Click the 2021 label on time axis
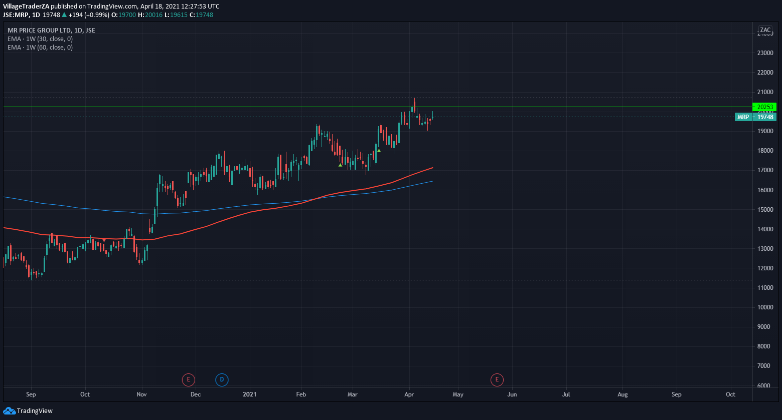The height and width of the screenshot is (420, 782). (x=249, y=394)
